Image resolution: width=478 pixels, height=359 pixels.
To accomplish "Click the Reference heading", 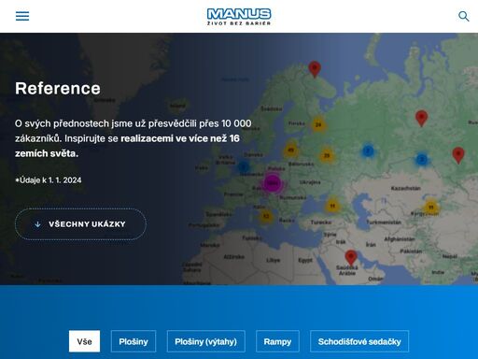I will pyautogui.click(x=58, y=88).
